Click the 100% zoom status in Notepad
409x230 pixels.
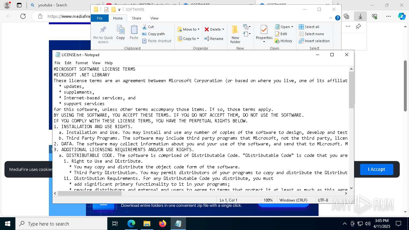click(268, 200)
